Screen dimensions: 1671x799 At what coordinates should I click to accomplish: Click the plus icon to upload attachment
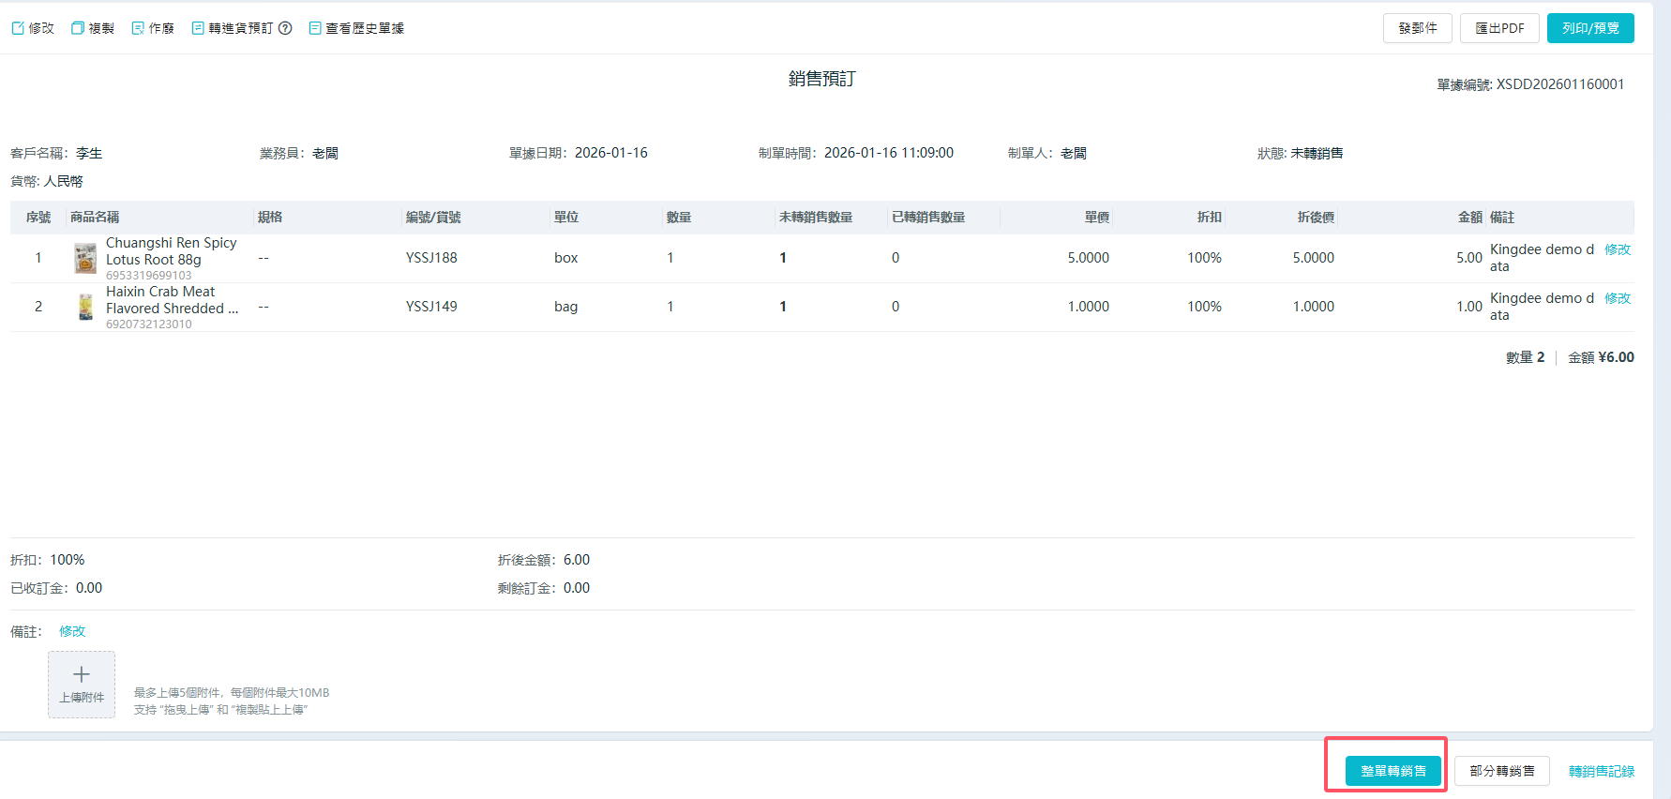(82, 675)
